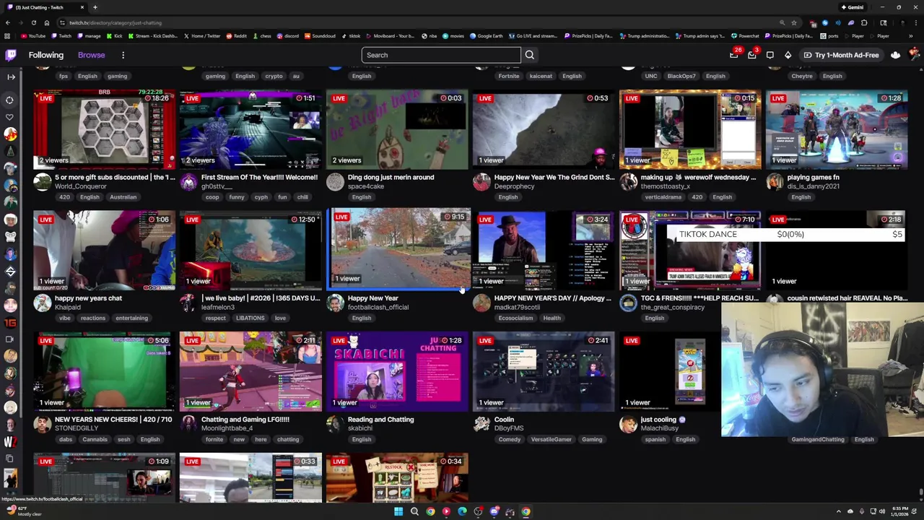Click the Twitch search field
924x520 pixels.
[441, 55]
